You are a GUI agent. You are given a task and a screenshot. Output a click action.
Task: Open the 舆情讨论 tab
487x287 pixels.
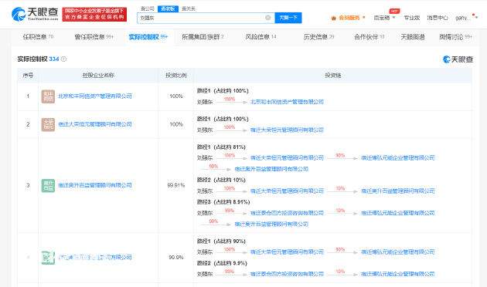tap(455, 37)
